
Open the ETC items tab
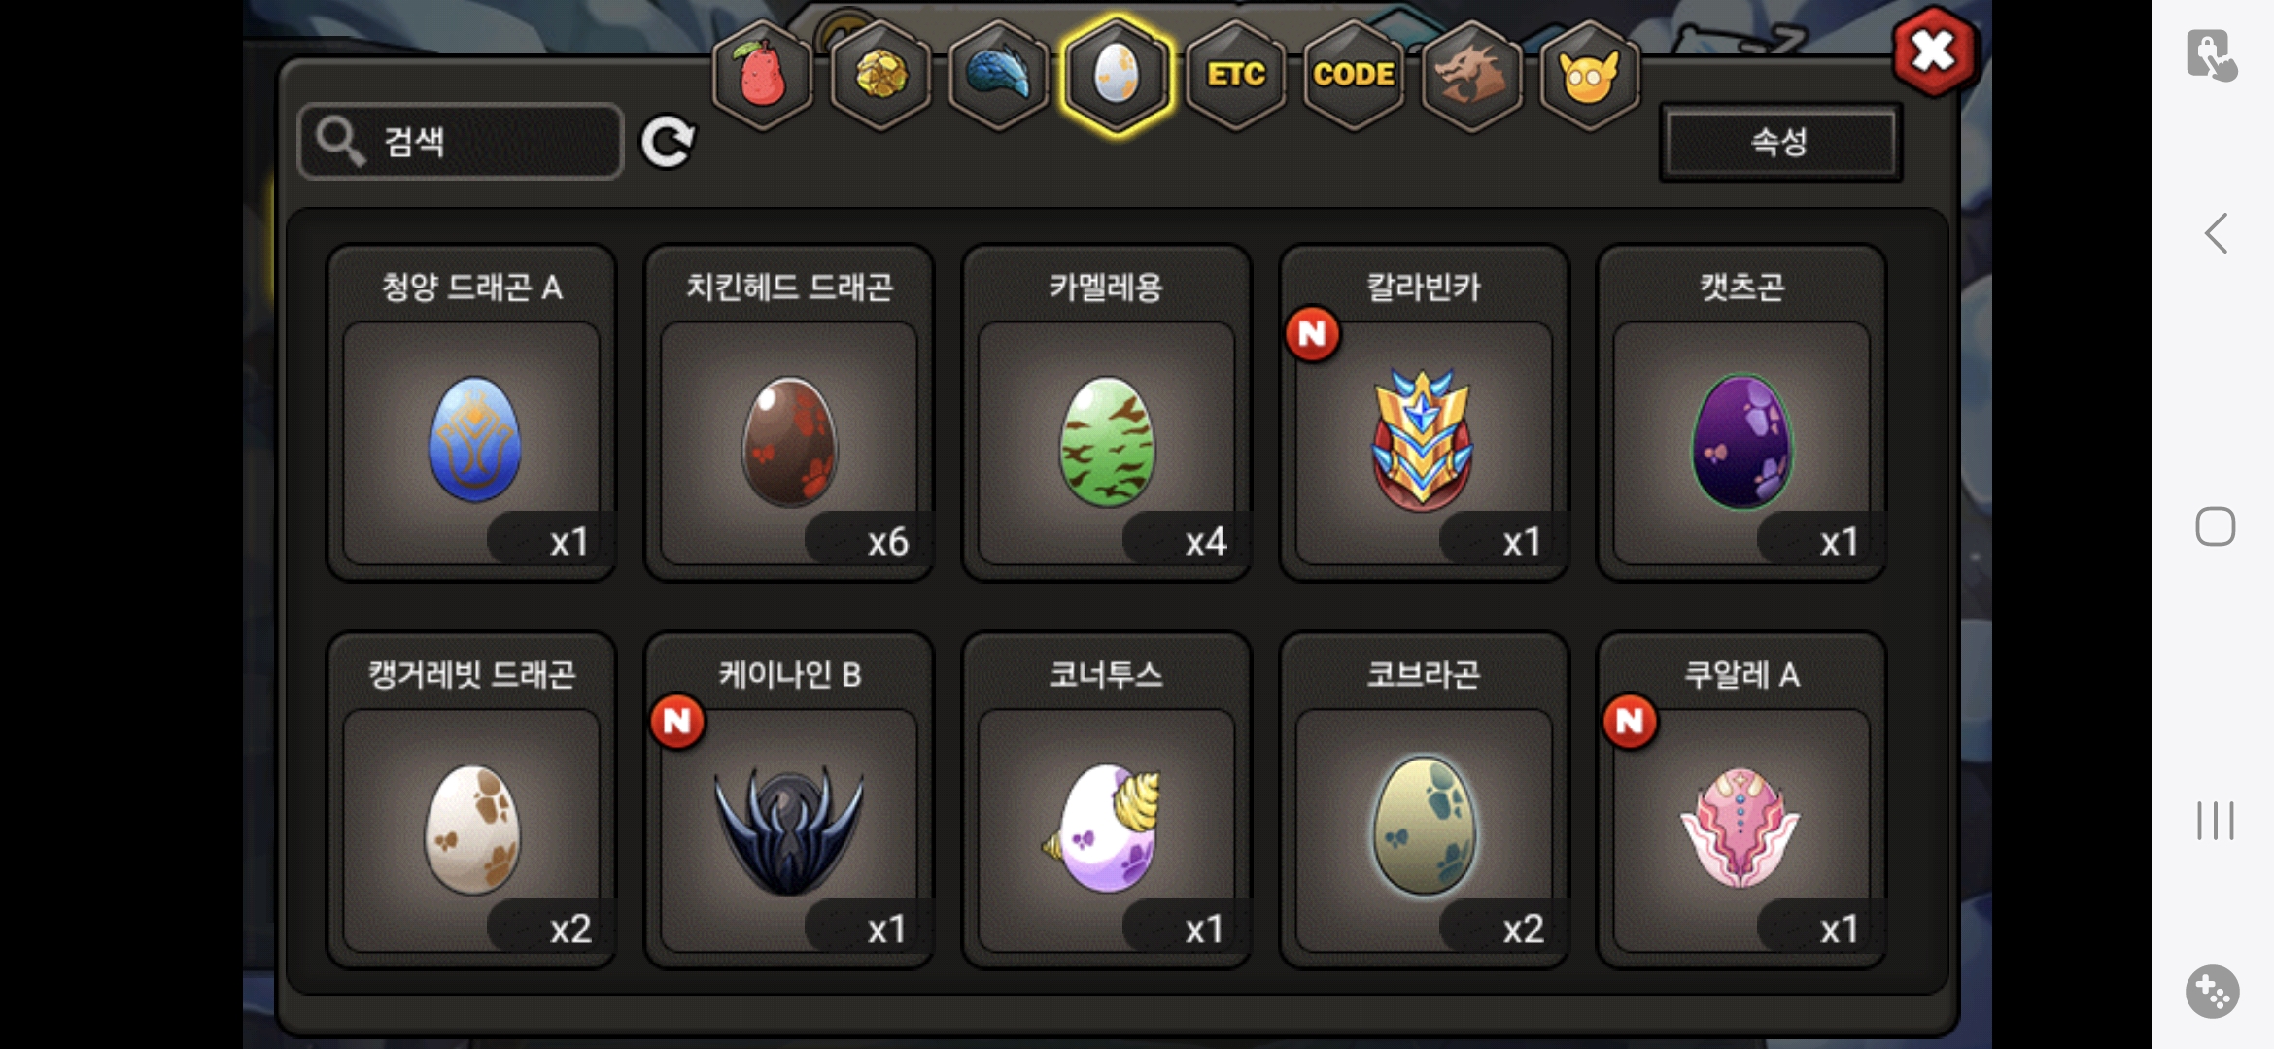1236,75
